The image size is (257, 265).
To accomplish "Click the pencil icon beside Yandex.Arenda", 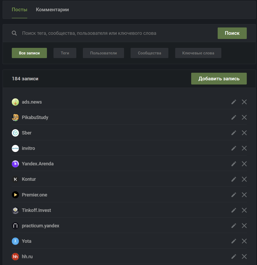I will pos(234,164).
